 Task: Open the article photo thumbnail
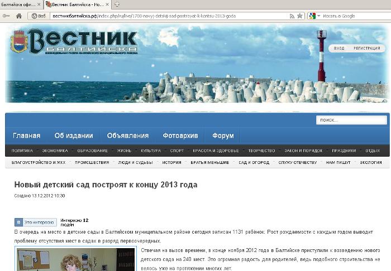pos(75,259)
